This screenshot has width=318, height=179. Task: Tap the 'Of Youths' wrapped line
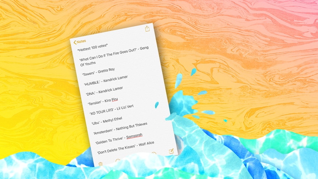[88, 64]
